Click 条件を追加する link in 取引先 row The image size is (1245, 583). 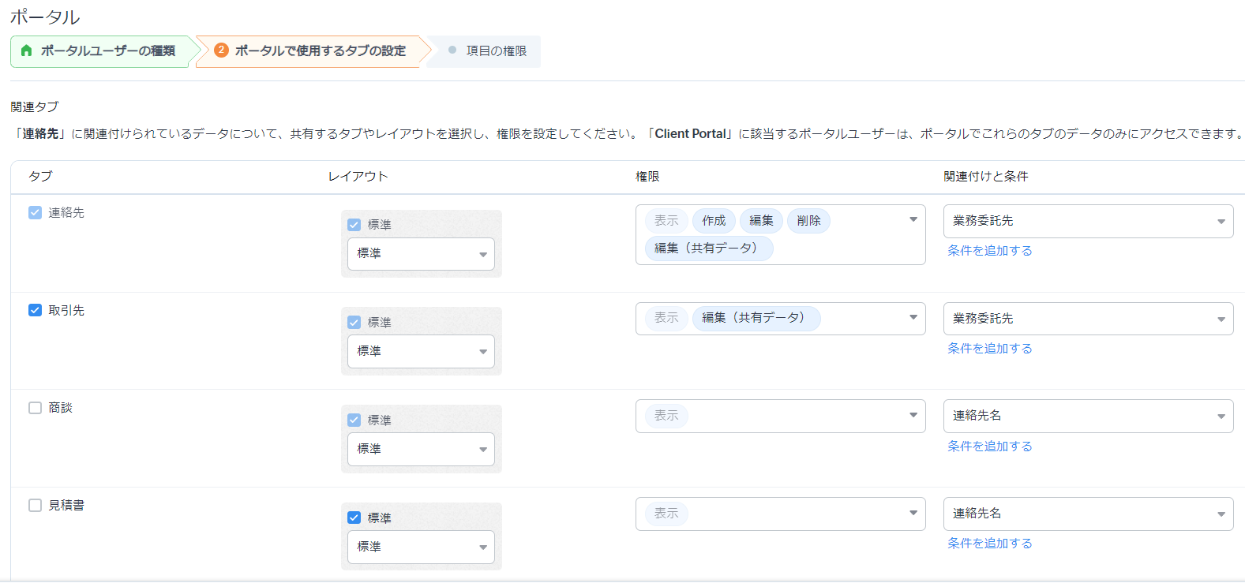[990, 348]
